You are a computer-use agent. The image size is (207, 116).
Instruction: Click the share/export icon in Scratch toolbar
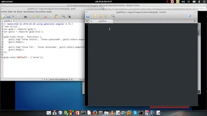click(190, 16)
